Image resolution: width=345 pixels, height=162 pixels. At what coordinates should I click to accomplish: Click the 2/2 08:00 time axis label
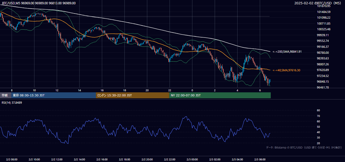(x=12, y=159)
